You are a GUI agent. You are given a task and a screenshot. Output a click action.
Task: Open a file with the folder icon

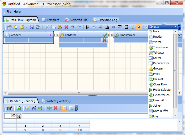(22, 27)
